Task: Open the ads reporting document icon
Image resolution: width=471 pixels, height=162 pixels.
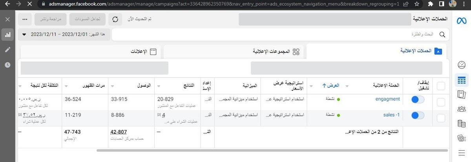Action: click(x=462, y=94)
